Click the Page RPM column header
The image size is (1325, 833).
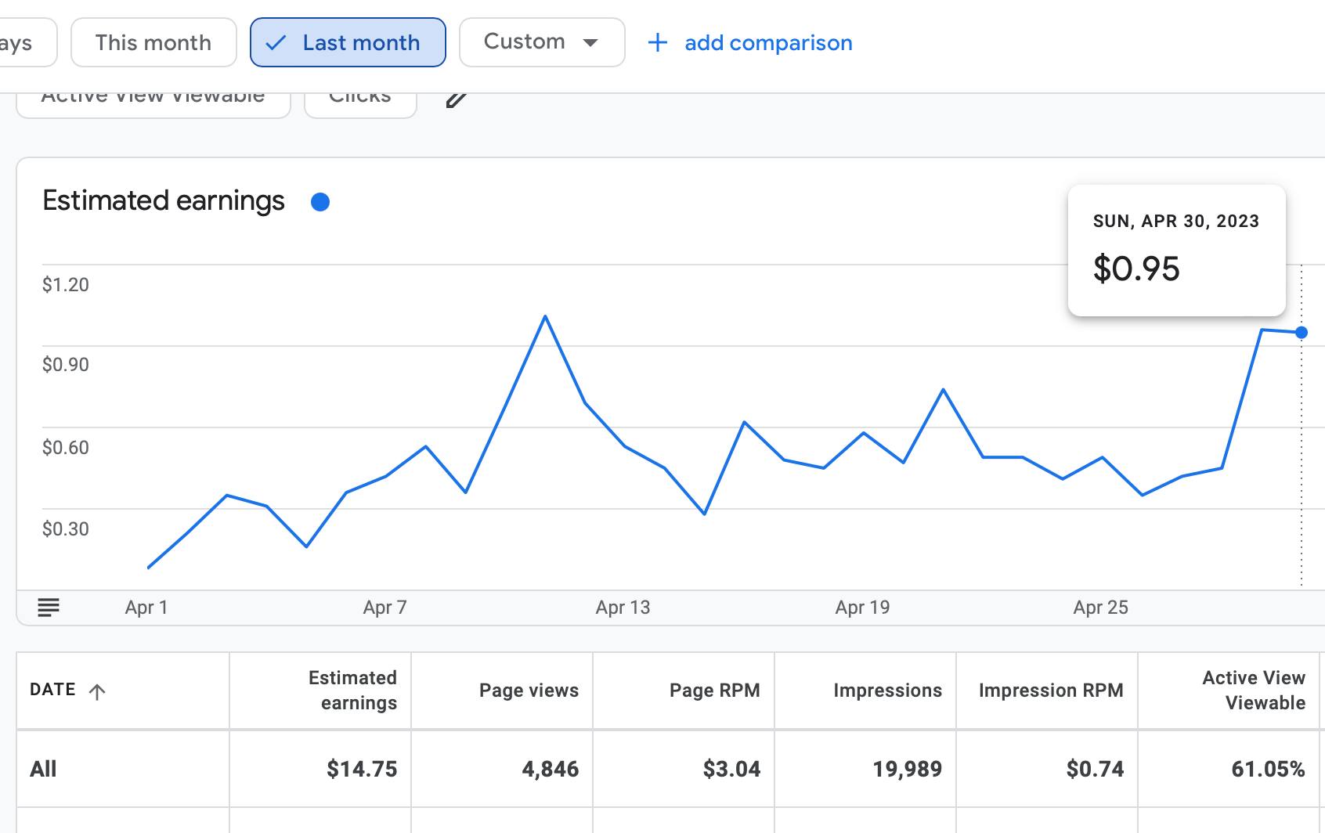pyautogui.click(x=714, y=691)
